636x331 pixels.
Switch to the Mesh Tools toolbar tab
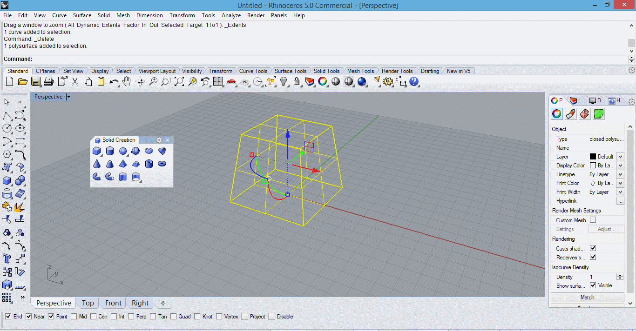[360, 71]
